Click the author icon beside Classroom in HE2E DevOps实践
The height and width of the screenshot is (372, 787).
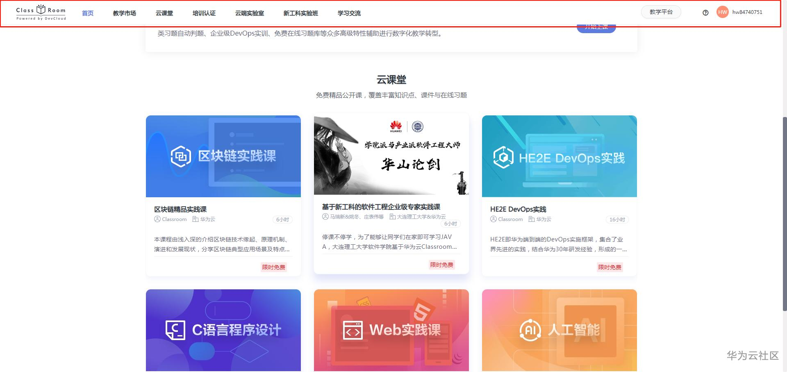(493, 219)
